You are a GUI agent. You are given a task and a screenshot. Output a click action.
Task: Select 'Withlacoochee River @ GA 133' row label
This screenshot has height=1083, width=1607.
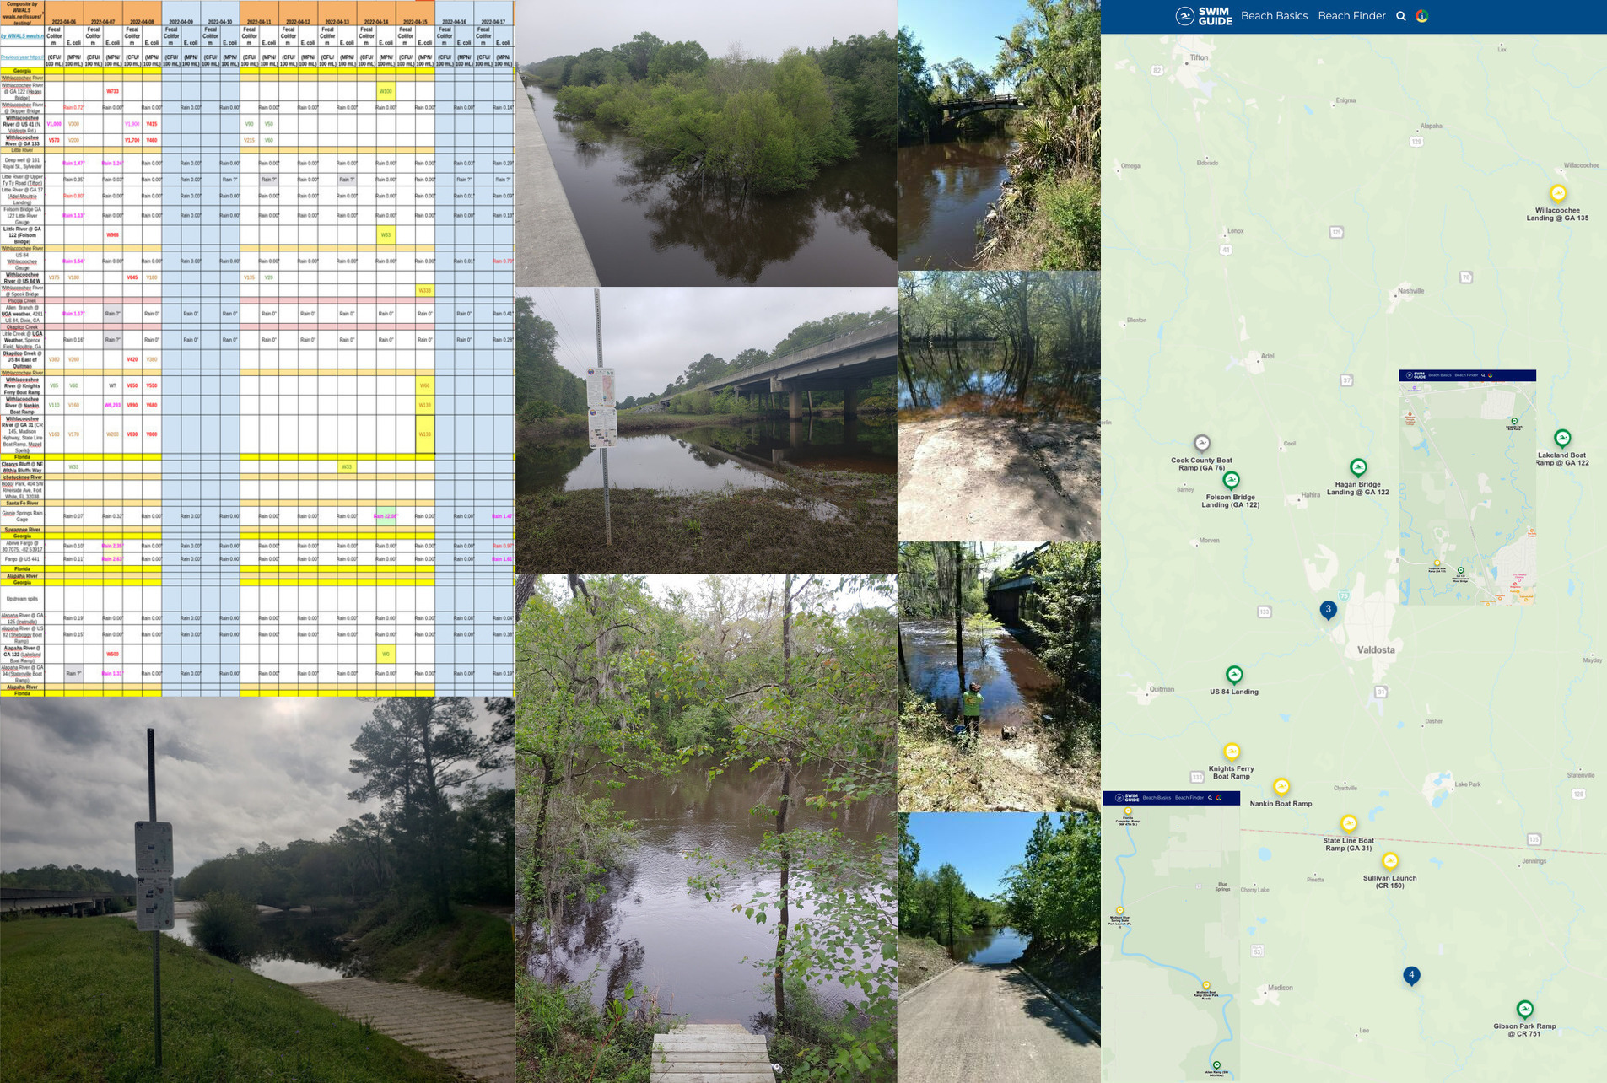(22, 140)
